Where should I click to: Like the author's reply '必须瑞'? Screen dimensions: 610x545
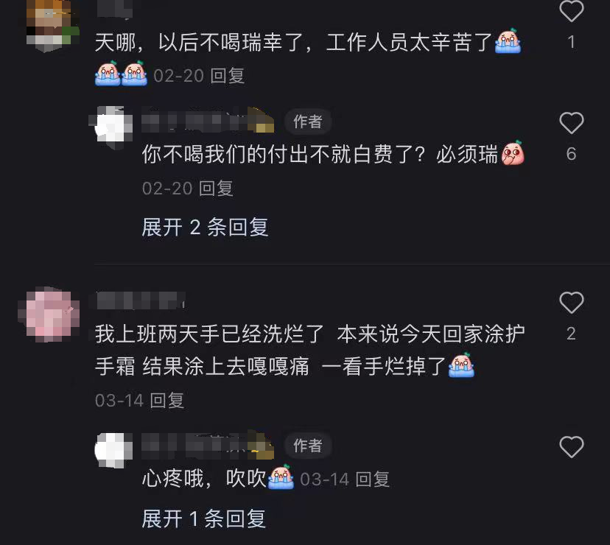571,123
